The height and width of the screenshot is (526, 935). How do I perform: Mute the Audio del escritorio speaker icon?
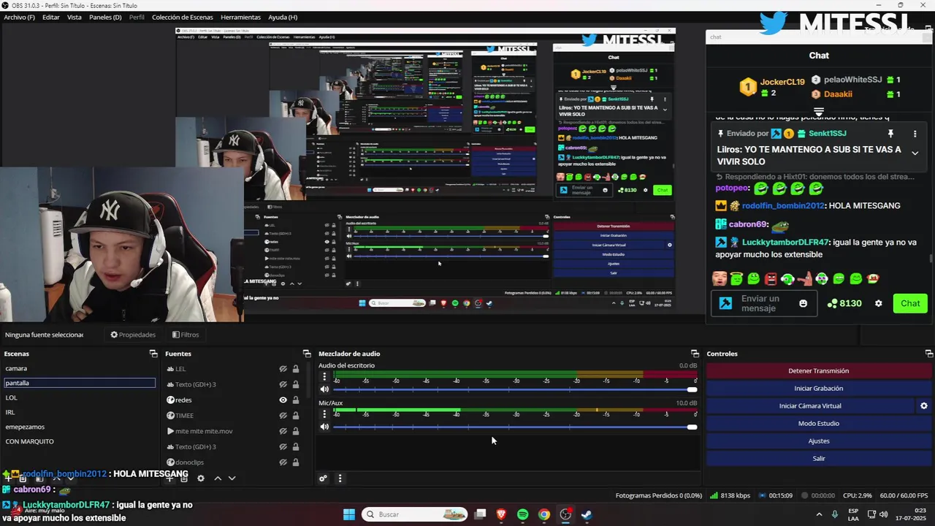324,389
